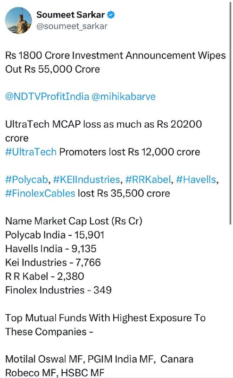Open the #FinolexCables hashtag
This screenshot has width=233, height=378.
click(x=40, y=193)
